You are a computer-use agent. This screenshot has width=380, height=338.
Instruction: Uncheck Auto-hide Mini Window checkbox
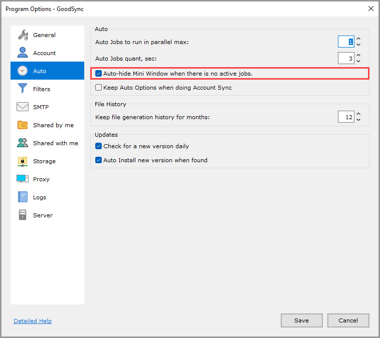(98, 74)
